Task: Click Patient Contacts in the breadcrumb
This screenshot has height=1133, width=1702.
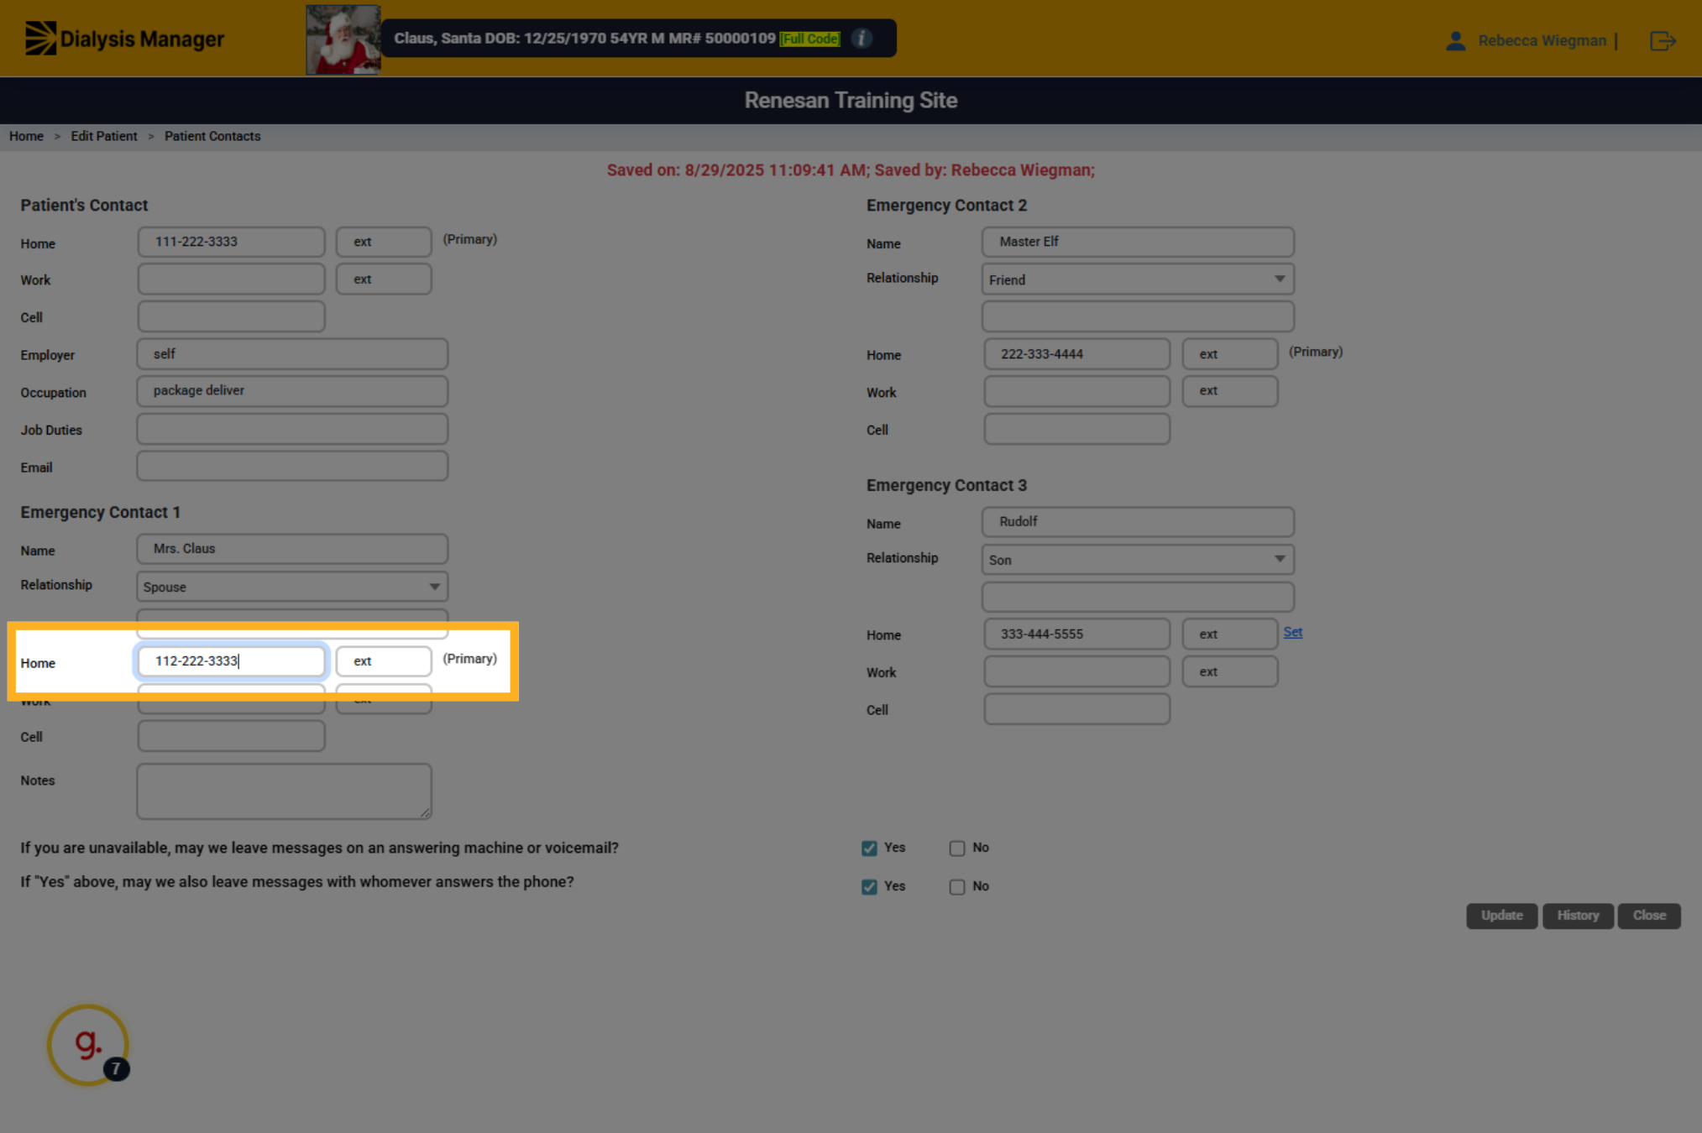Action: pos(212,136)
